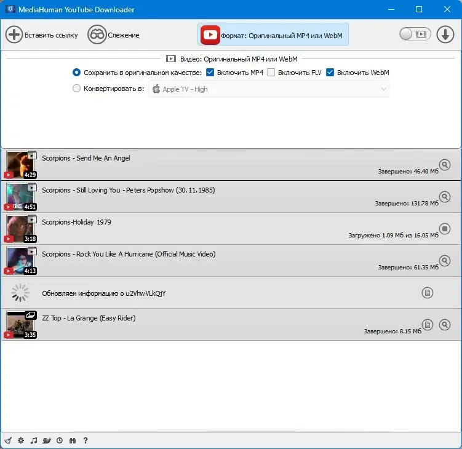Stop the Scorpions-Holiday 1979 download
This screenshot has width=462, height=449.
[445, 228]
